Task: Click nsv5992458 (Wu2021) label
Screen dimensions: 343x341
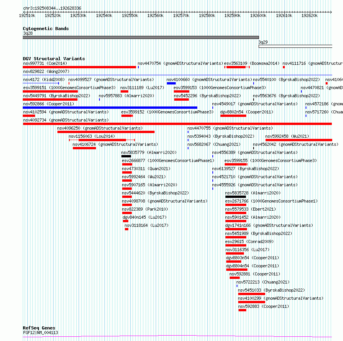Action: coord(287,136)
